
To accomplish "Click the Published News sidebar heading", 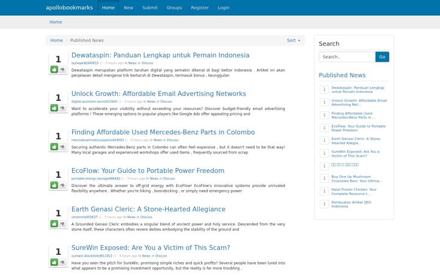I will point(342,75).
